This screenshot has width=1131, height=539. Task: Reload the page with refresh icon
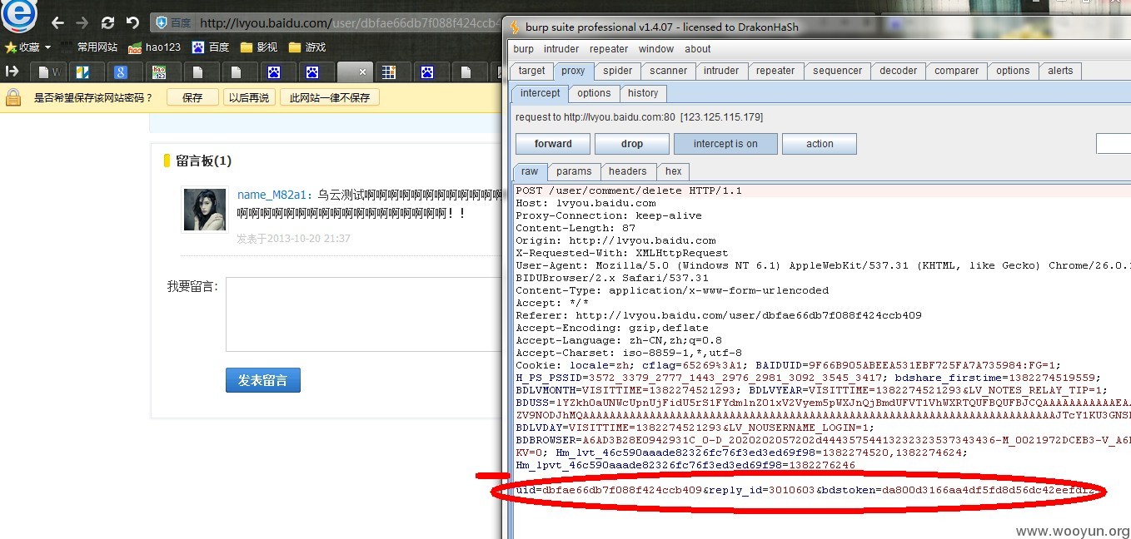[107, 23]
